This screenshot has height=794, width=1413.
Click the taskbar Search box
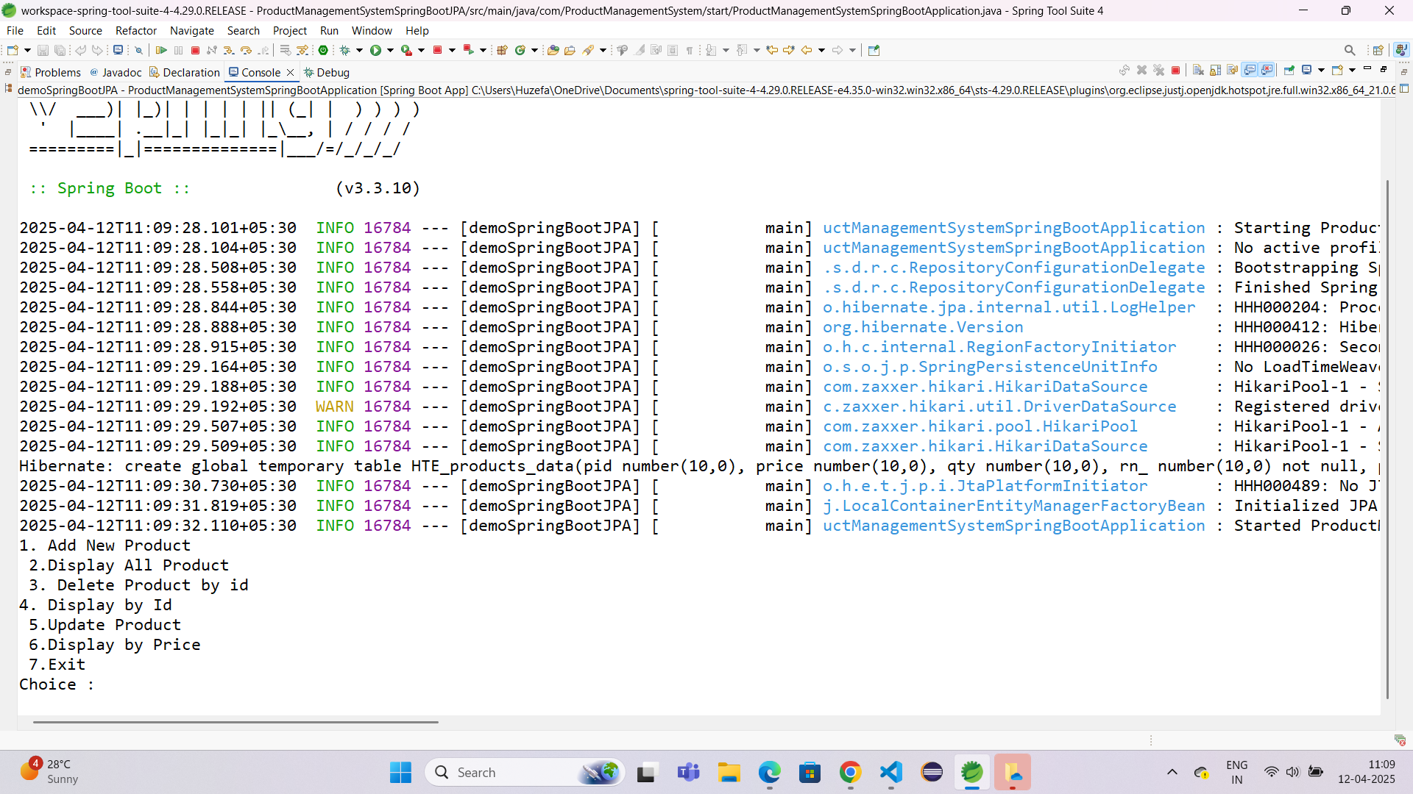pos(525,772)
